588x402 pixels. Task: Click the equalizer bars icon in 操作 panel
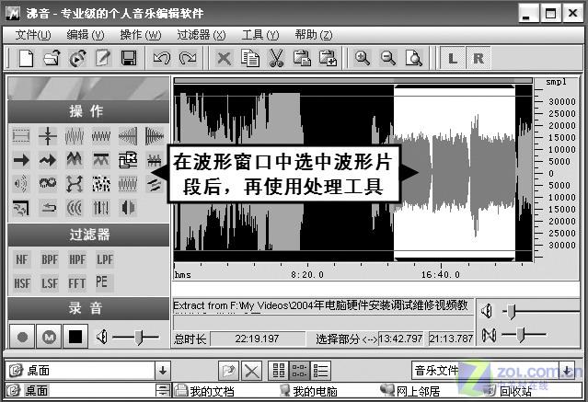pyautogui.click(x=101, y=207)
